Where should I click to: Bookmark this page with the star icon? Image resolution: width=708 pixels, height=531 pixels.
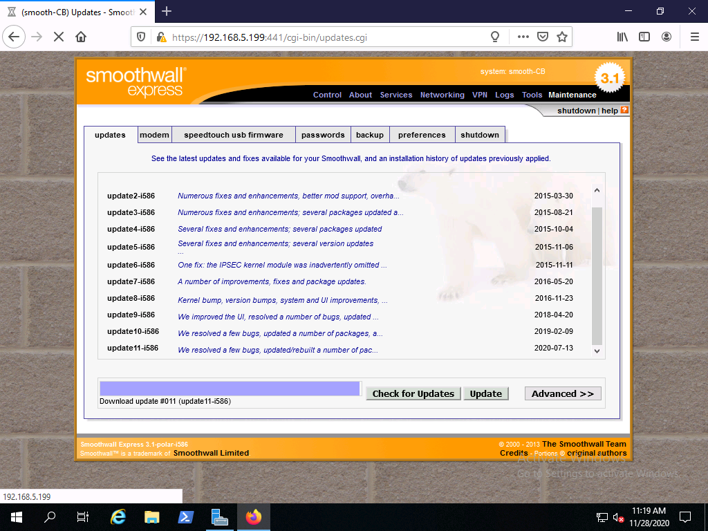(561, 37)
